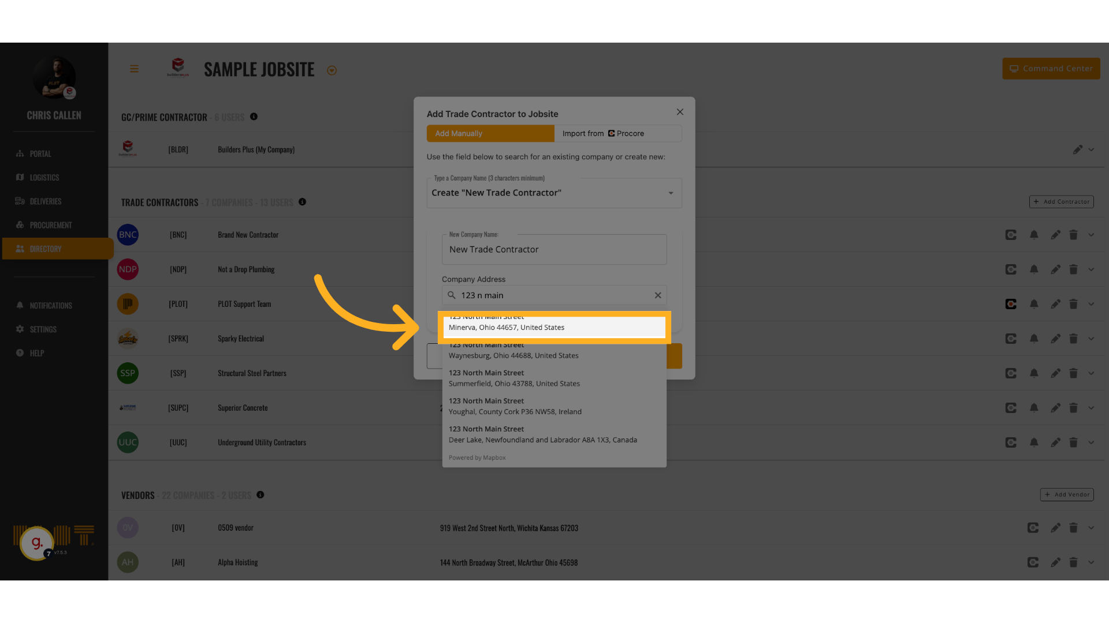Open the jobsite selector next to Sample Jobsite
The height and width of the screenshot is (623, 1109).
pos(332,70)
